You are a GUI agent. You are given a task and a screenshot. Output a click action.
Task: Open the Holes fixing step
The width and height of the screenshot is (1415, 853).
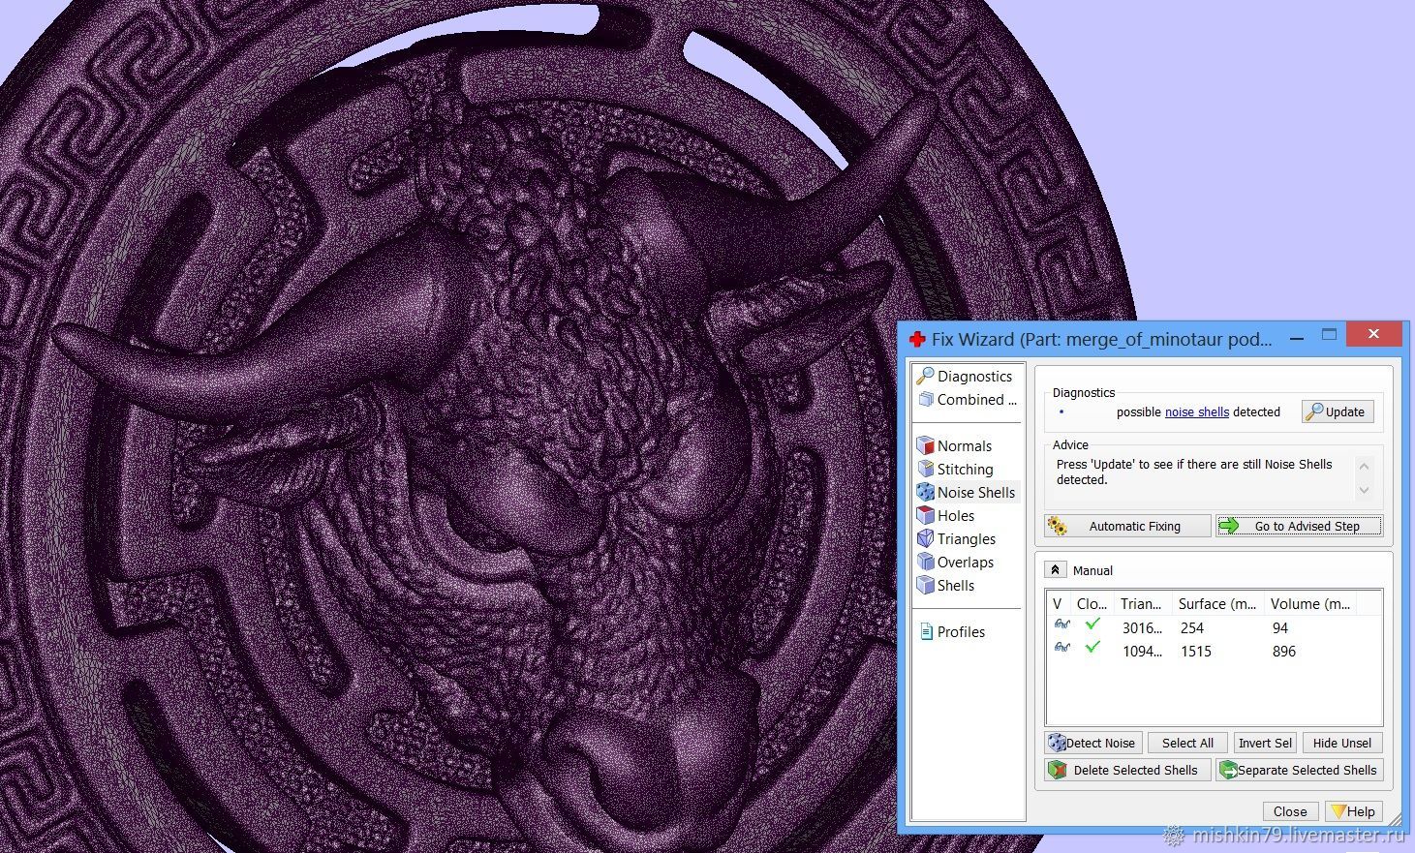[x=956, y=515]
